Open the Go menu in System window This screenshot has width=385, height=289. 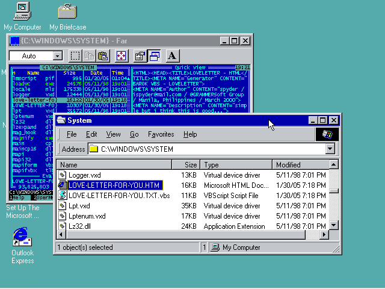pyautogui.click(x=134, y=134)
